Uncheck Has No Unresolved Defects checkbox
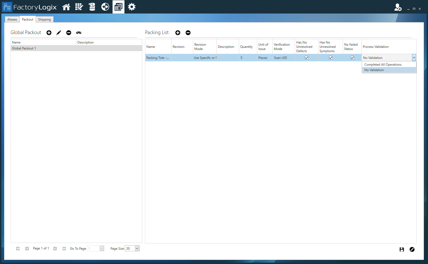 (x=307, y=58)
